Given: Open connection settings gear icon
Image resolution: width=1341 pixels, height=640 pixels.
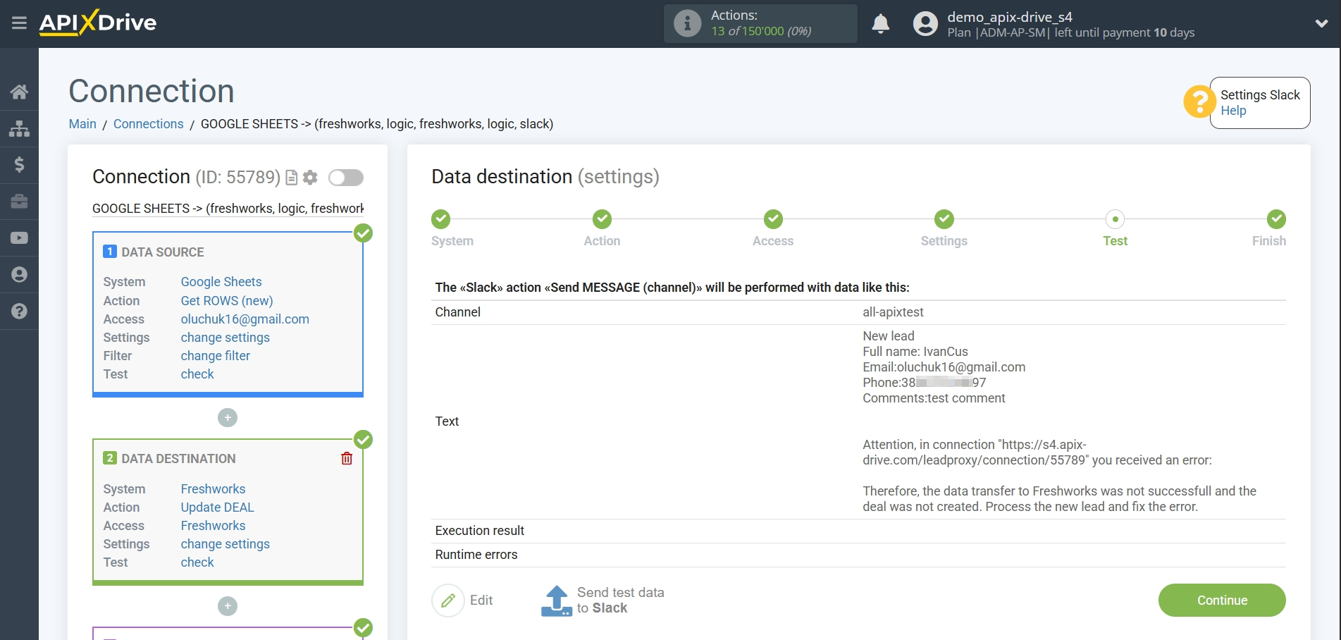Looking at the screenshot, I should pos(310,178).
